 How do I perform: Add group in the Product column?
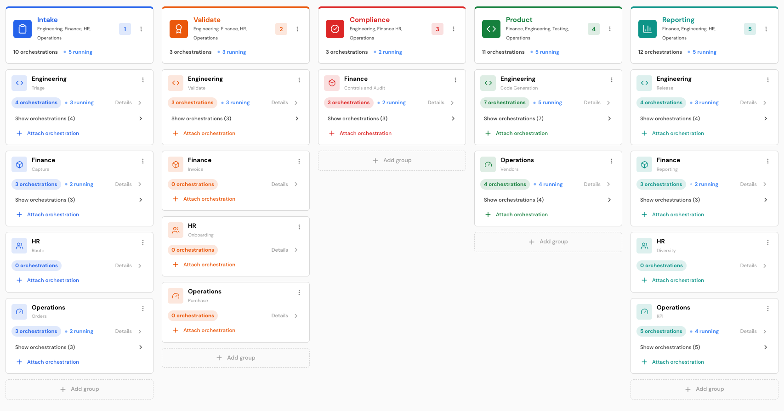(x=548, y=242)
